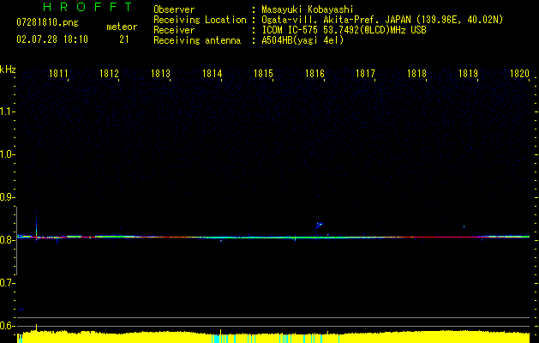This screenshot has width=539, height=343.
Task: Click the 0.8 kHz frequency axis label
Action: coord(7,240)
